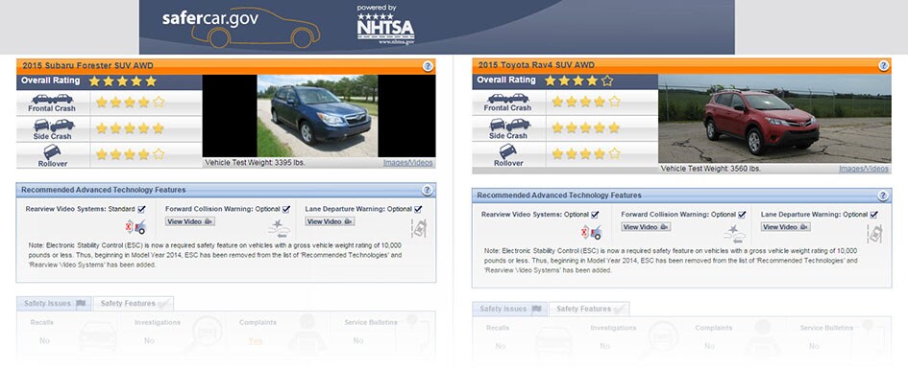Click Forester Frontal Crash star rating

(x=131, y=103)
